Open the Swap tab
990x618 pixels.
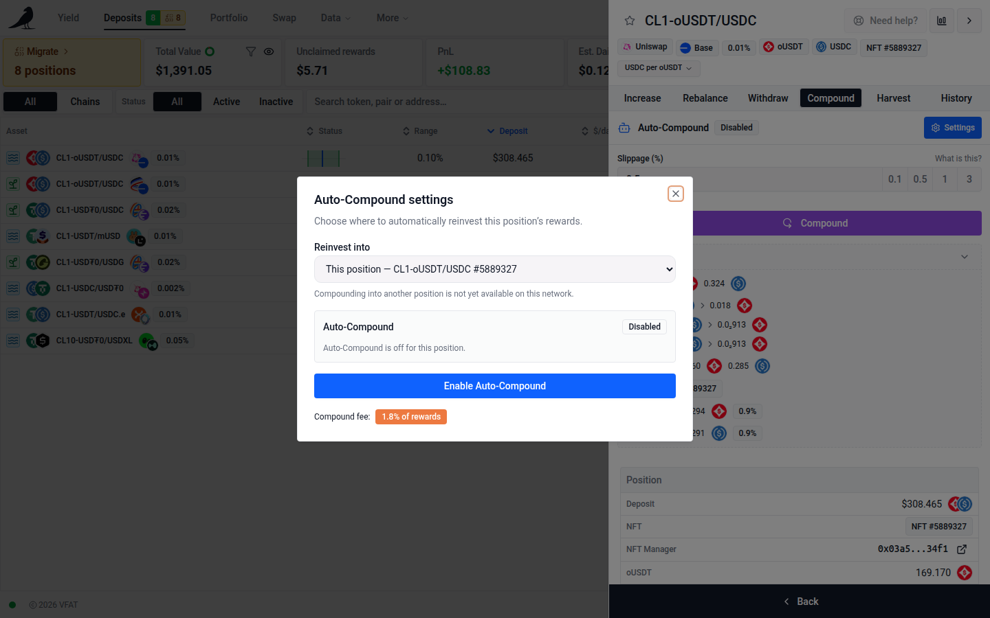pos(284,18)
